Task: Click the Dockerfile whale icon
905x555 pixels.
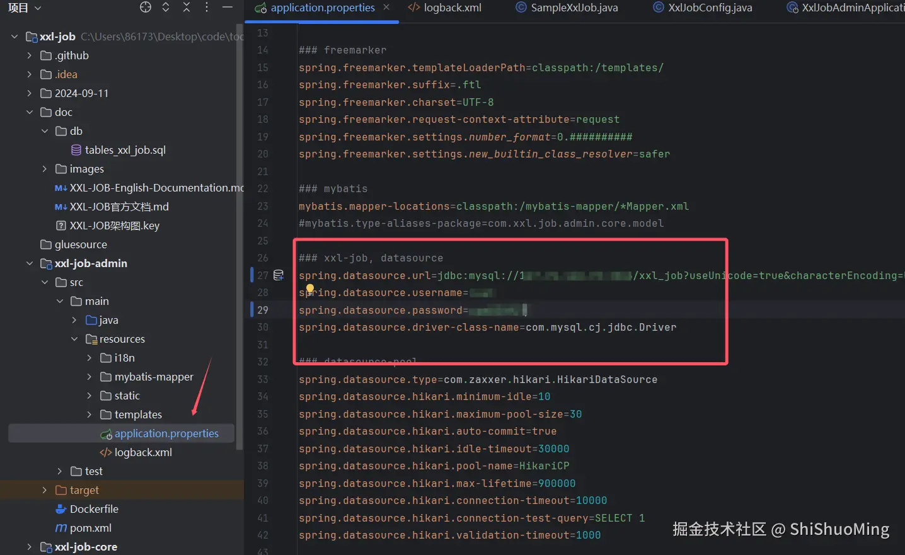Action: pos(61,509)
